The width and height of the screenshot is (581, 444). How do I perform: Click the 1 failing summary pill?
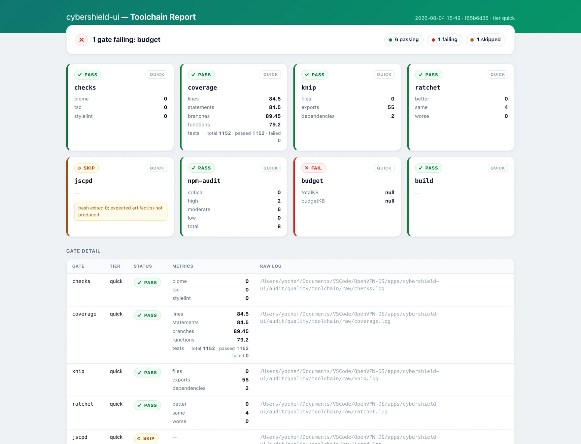[x=445, y=40]
